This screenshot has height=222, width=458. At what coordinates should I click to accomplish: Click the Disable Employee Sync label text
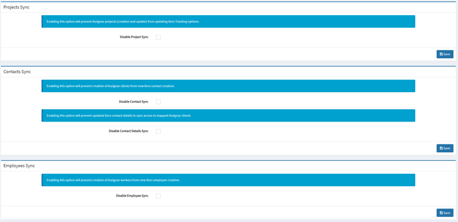pyautogui.click(x=132, y=196)
